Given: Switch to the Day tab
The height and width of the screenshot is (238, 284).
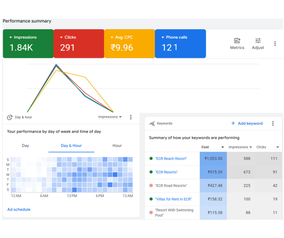Looking at the screenshot, I should coord(25,146).
